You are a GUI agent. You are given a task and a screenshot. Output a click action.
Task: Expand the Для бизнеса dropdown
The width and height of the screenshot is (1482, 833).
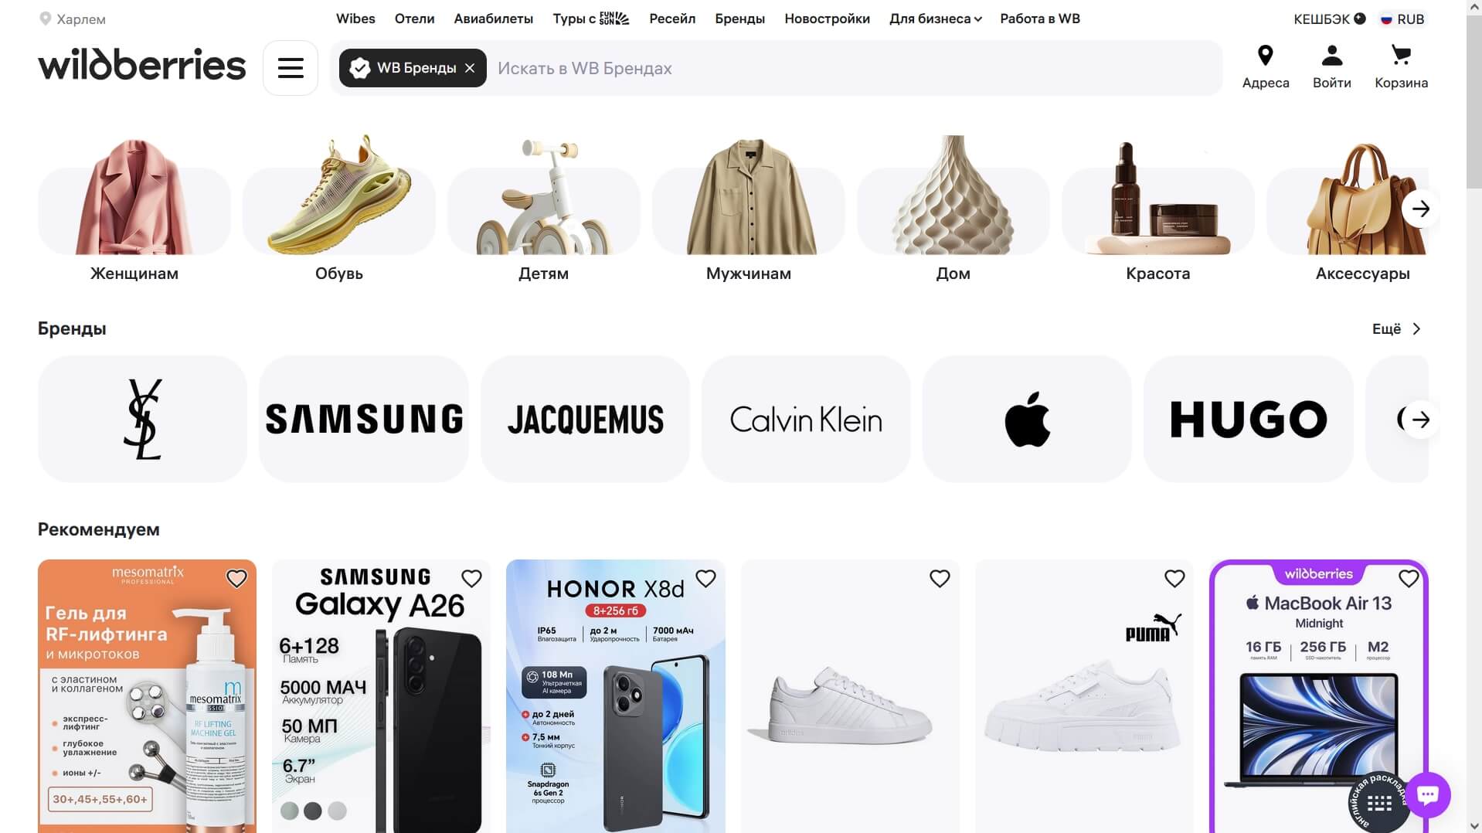click(x=935, y=19)
